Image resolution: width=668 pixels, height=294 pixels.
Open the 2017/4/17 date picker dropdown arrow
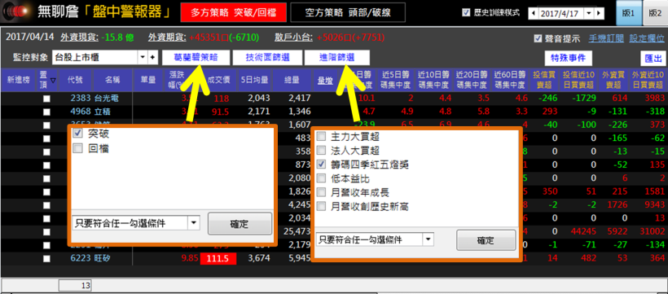point(589,13)
